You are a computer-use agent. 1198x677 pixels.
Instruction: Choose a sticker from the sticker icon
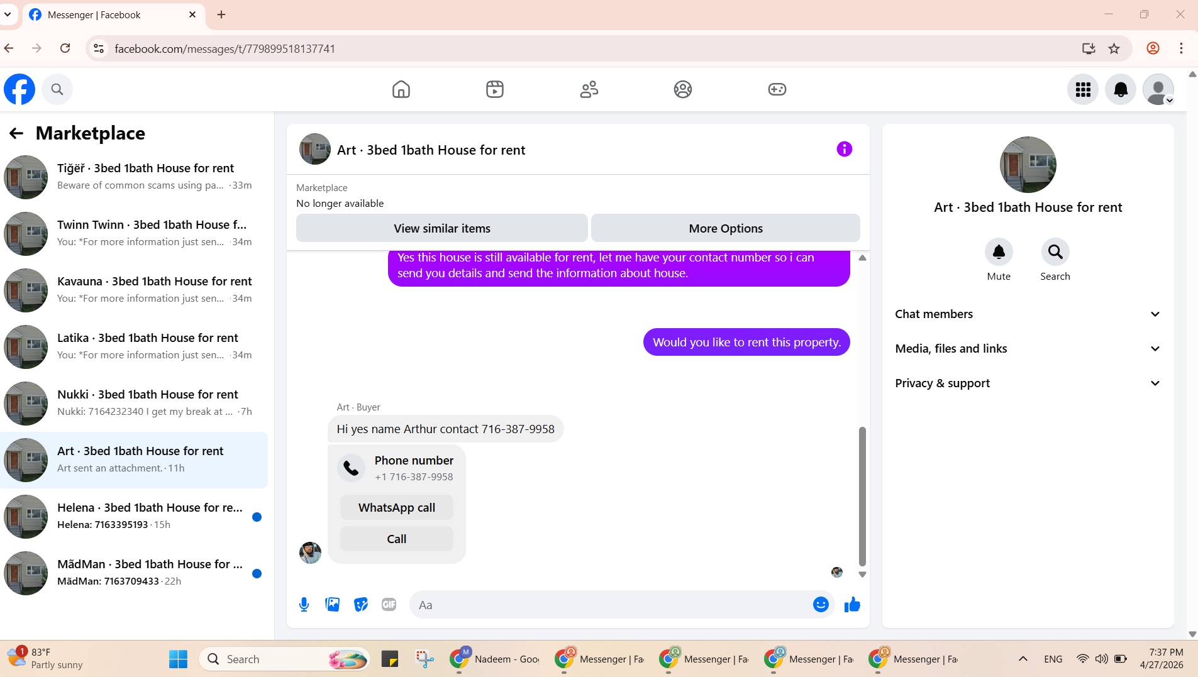point(361,605)
